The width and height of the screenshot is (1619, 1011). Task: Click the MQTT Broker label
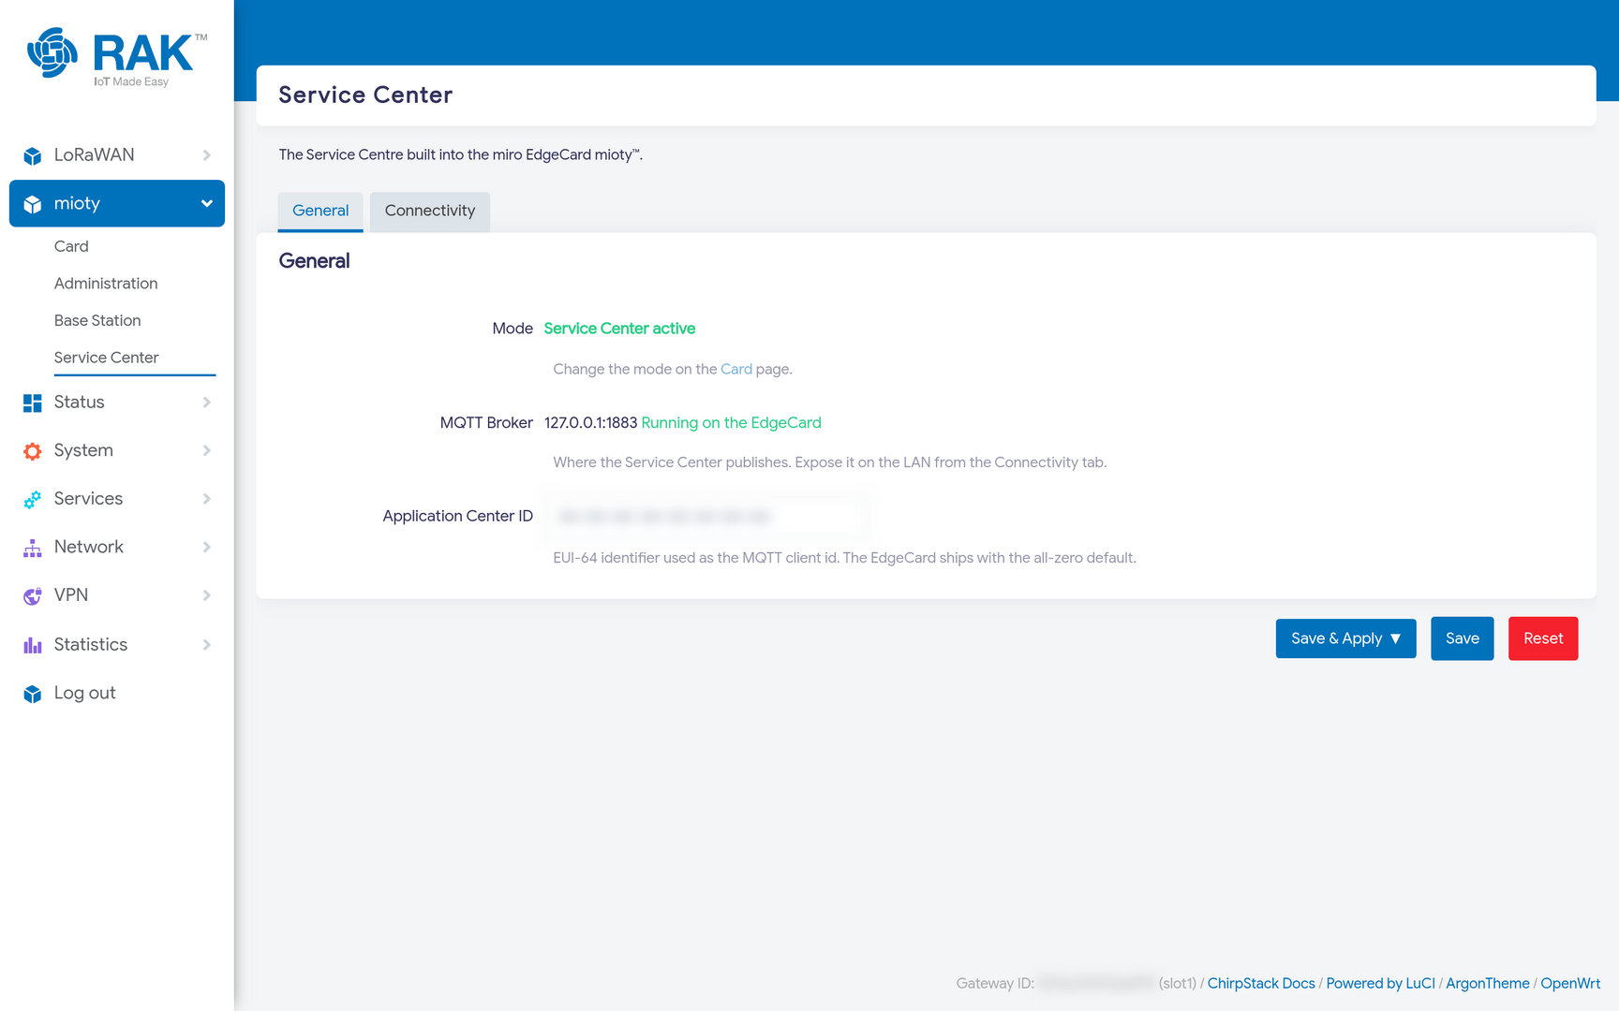[x=486, y=423]
